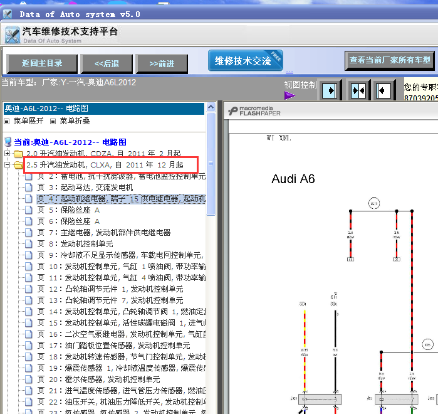Viewport: 438px width, 414px height.
Task: Click the title bar wrench icon
Action: pyautogui.click(x=8, y=14)
